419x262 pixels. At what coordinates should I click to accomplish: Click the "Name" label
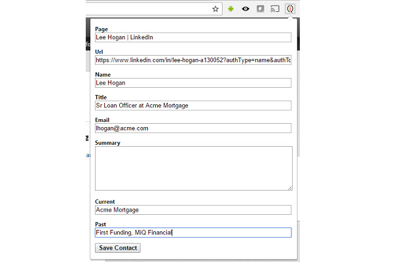tap(103, 75)
